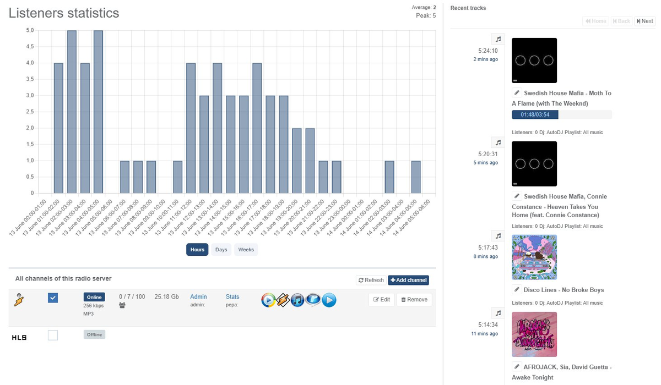Play stream with blue browser player icon
Screen dimensions: 661x385
[x=329, y=300]
